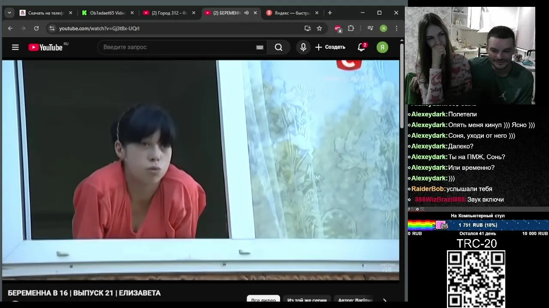This screenshot has height=308, width=549.
Task: Click the YouTube search magnifier button
Action: tap(279, 47)
